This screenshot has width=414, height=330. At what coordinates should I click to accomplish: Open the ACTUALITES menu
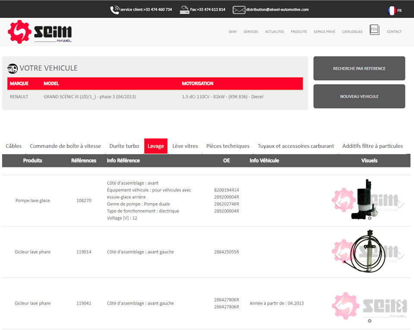coord(274,31)
